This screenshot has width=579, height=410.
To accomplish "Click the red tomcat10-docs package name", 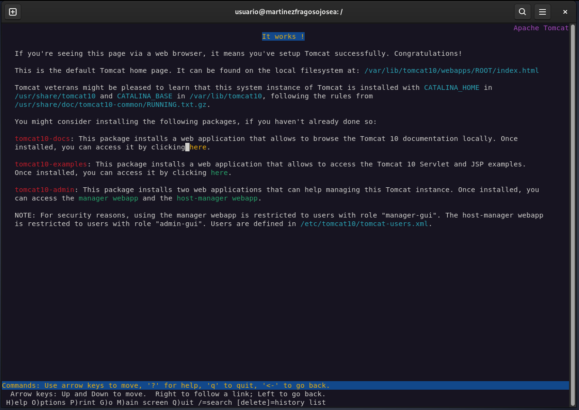I will coord(42,139).
